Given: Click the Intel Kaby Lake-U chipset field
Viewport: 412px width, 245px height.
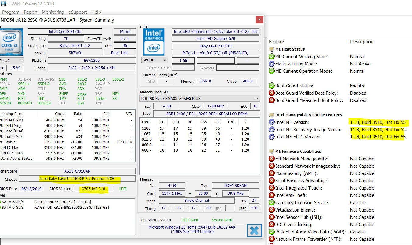Looking at the screenshot, I should (77, 179).
